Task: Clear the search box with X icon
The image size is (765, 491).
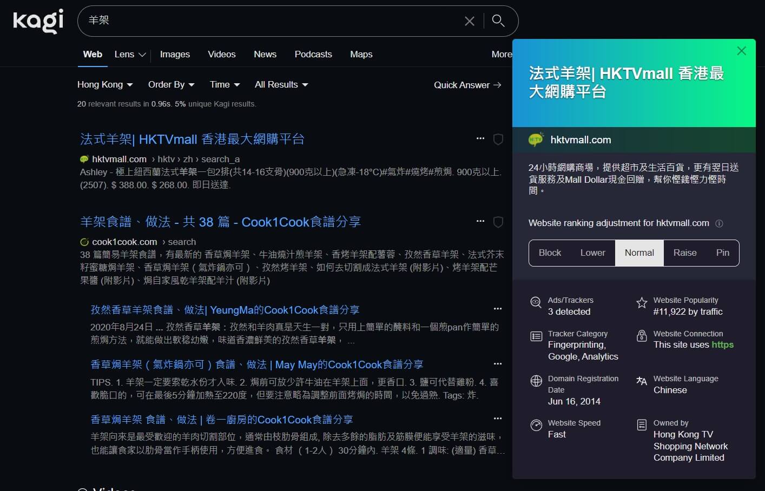Action: click(x=469, y=21)
